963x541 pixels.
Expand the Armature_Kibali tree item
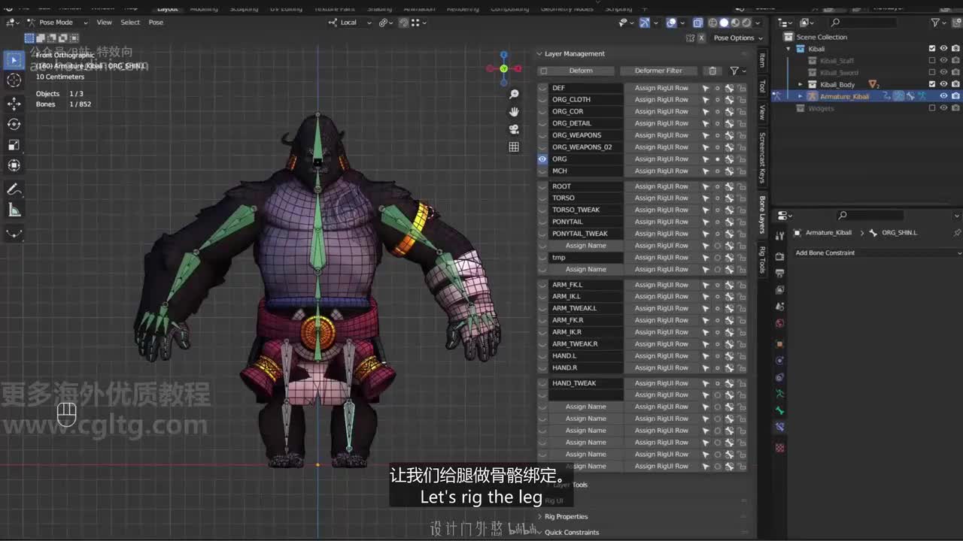pyautogui.click(x=800, y=96)
